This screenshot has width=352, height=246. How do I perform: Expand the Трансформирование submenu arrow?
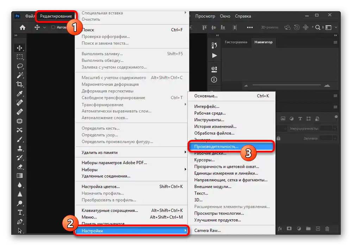pyautogui.click(x=185, y=104)
